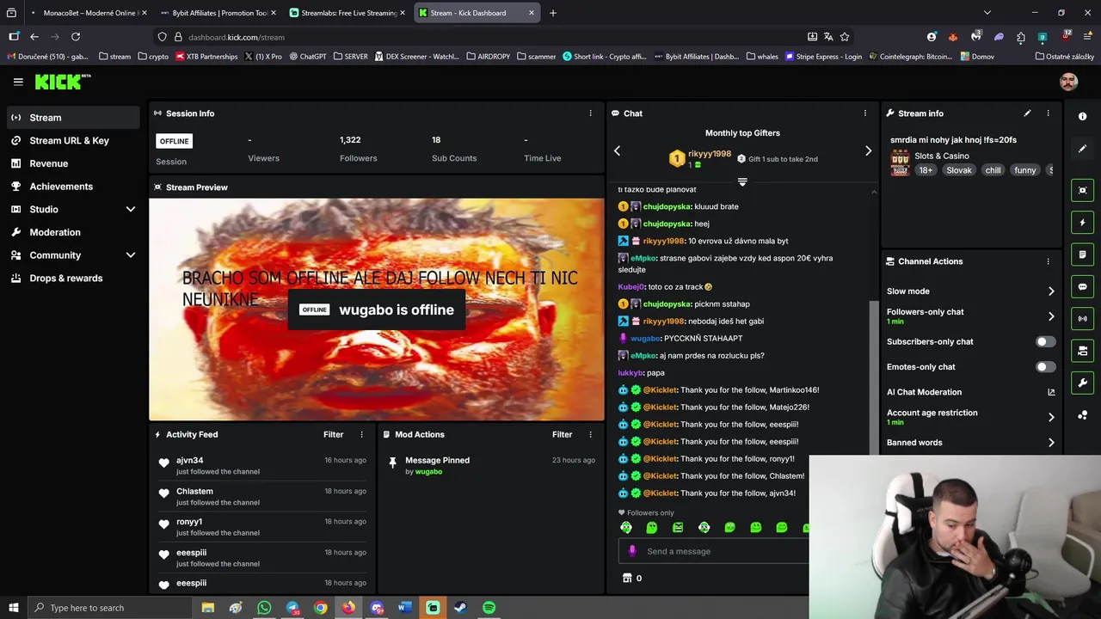Open Account age restriction settings
Image resolution: width=1101 pixels, height=619 pixels.
971,417
